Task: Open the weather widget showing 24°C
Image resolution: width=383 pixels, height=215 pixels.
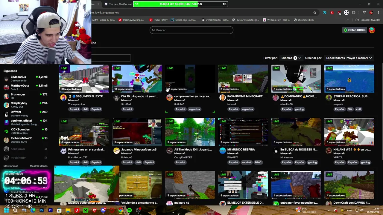Action: coord(305,210)
